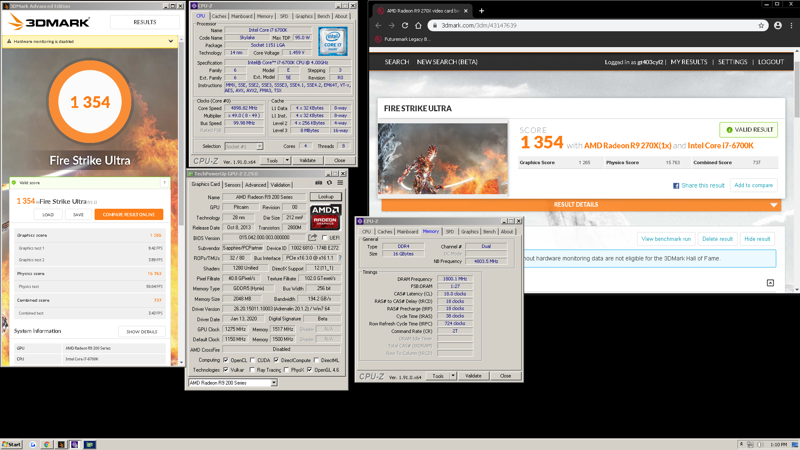Reload the Chrome page

405,25
